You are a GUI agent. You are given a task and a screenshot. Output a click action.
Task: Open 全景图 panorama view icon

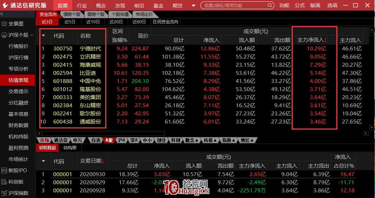click(4, 24)
